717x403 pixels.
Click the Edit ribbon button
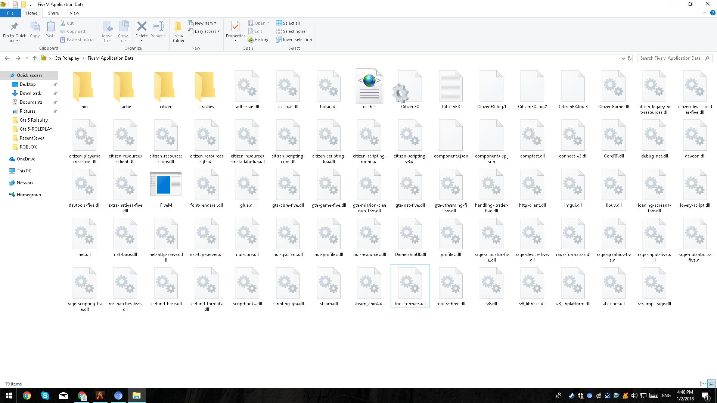(255, 31)
